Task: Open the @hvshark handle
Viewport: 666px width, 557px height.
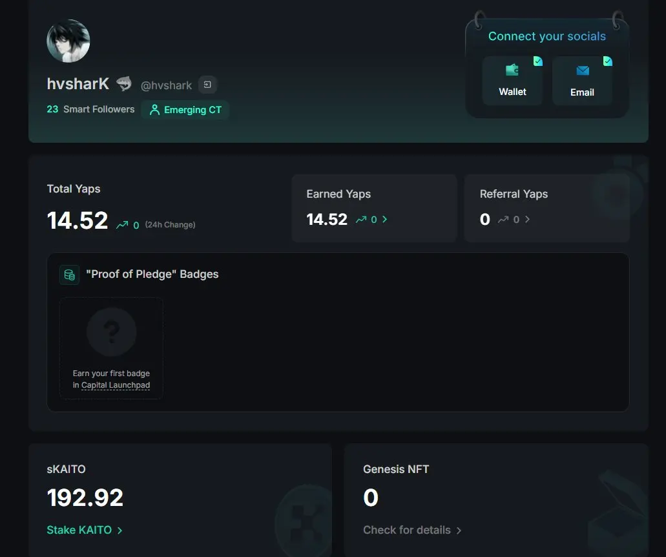Action: point(166,85)
